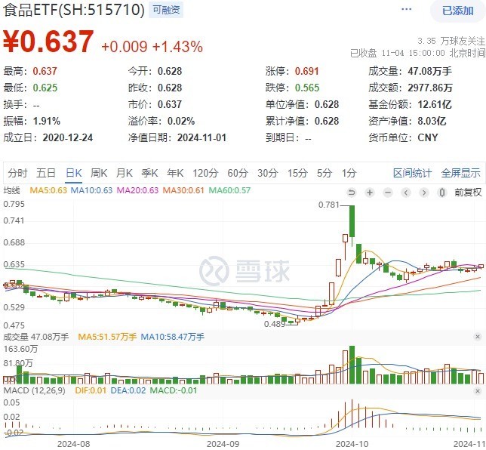Click the 跌停 value 0.565

(307, 88)
